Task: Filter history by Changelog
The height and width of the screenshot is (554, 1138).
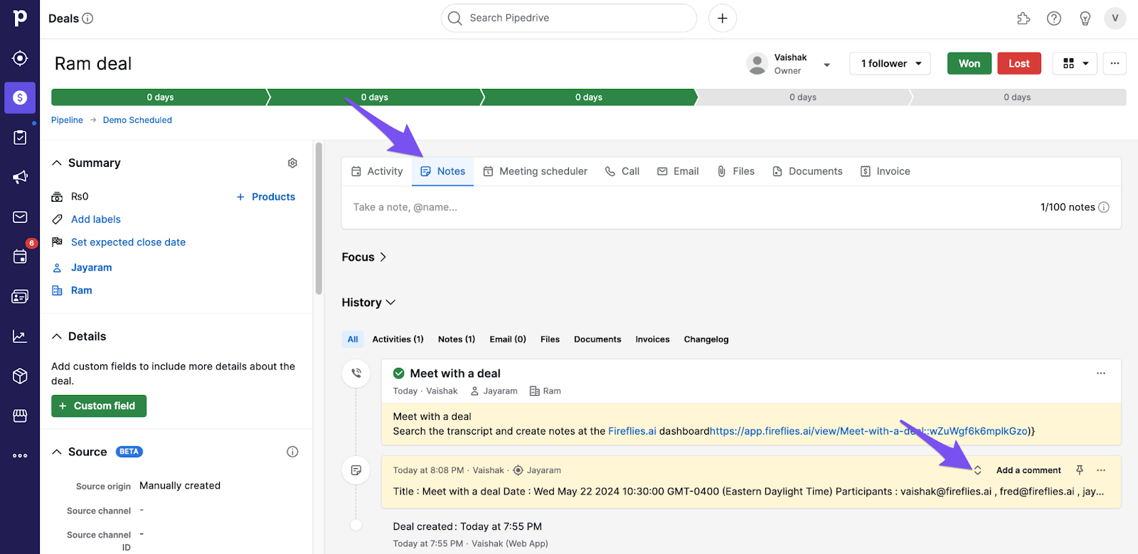Action: (706, 340)
